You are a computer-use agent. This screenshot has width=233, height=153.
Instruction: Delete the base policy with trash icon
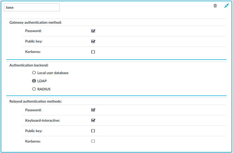tap(215, 6)
